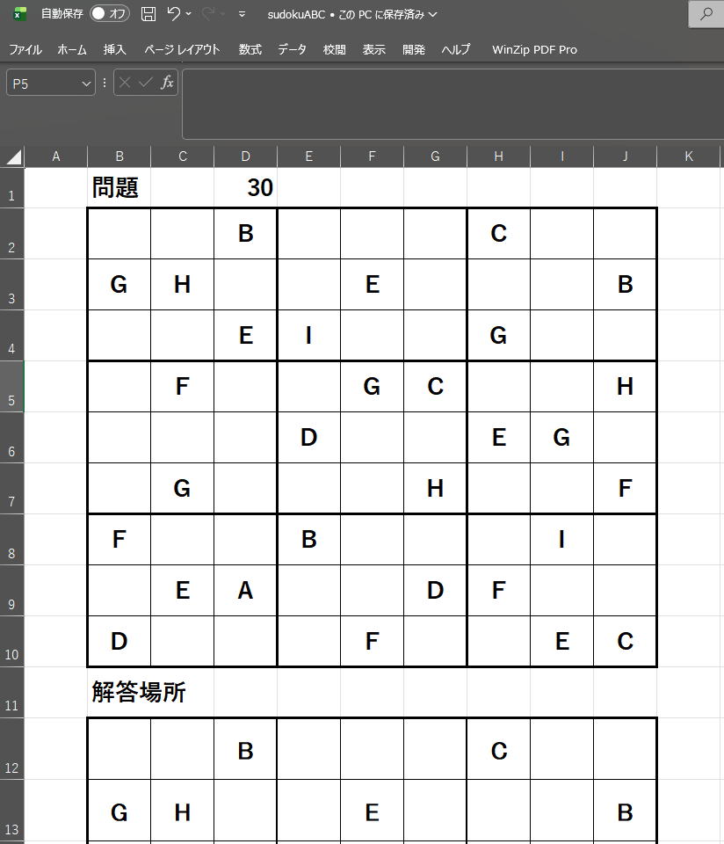Toggle the 自動保存 AutoSave switch
The image size is (724, 844).
[110, 14]
